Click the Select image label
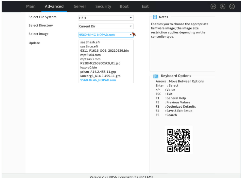 point(39,34)
